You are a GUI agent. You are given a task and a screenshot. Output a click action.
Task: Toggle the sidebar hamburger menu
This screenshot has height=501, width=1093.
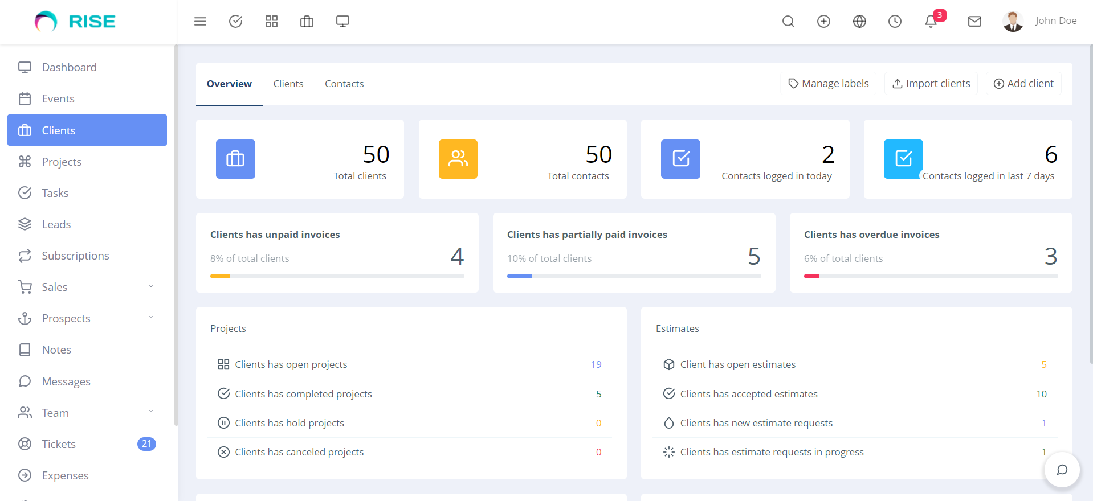tap(200, 22)
